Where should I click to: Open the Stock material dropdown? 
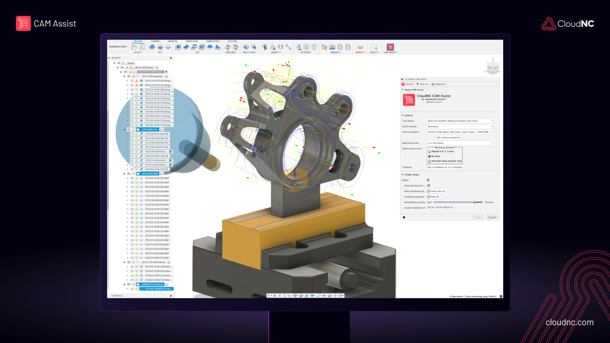460,126
